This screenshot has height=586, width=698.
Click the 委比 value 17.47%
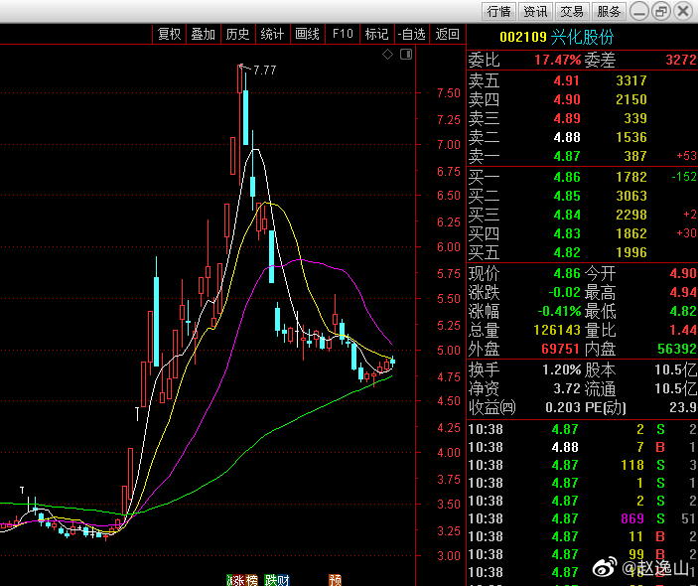click(x=557, y=60)
